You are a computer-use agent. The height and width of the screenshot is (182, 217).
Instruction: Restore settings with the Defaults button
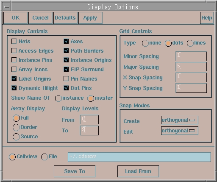click(65, 18)
